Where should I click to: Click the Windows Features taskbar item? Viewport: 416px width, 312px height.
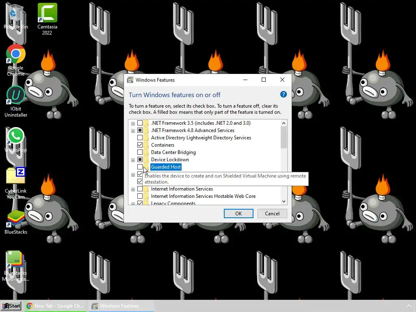tap(121, 306)
